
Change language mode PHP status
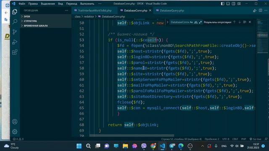244,139
